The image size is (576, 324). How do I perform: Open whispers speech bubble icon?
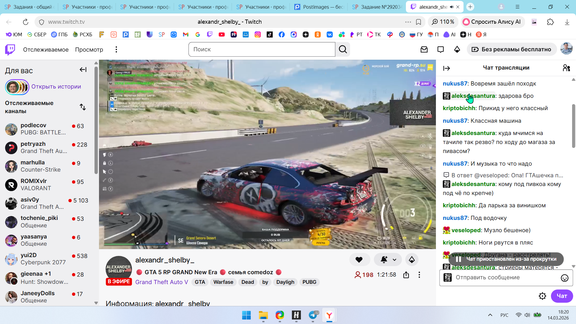(440, 49)
